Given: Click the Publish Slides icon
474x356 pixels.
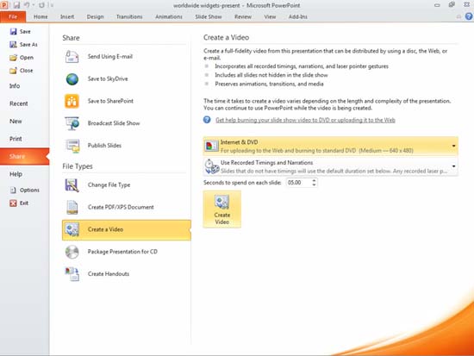Looking at the screenshot, I should tap(72, 146).
